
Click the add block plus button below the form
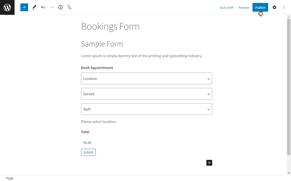tap(209, 163)
